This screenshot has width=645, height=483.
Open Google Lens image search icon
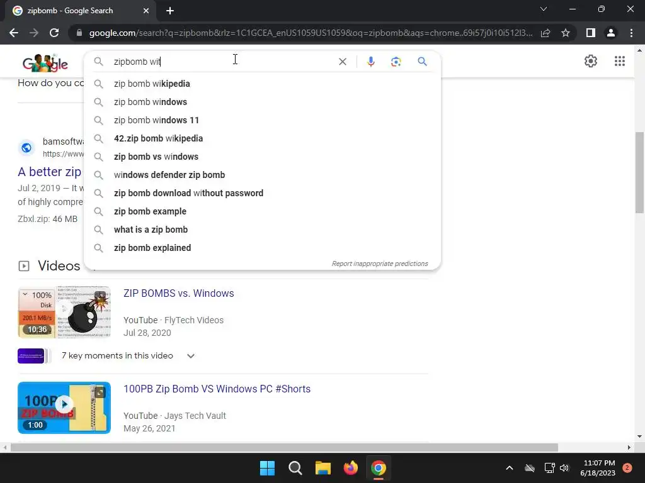[x=396, y=62]
